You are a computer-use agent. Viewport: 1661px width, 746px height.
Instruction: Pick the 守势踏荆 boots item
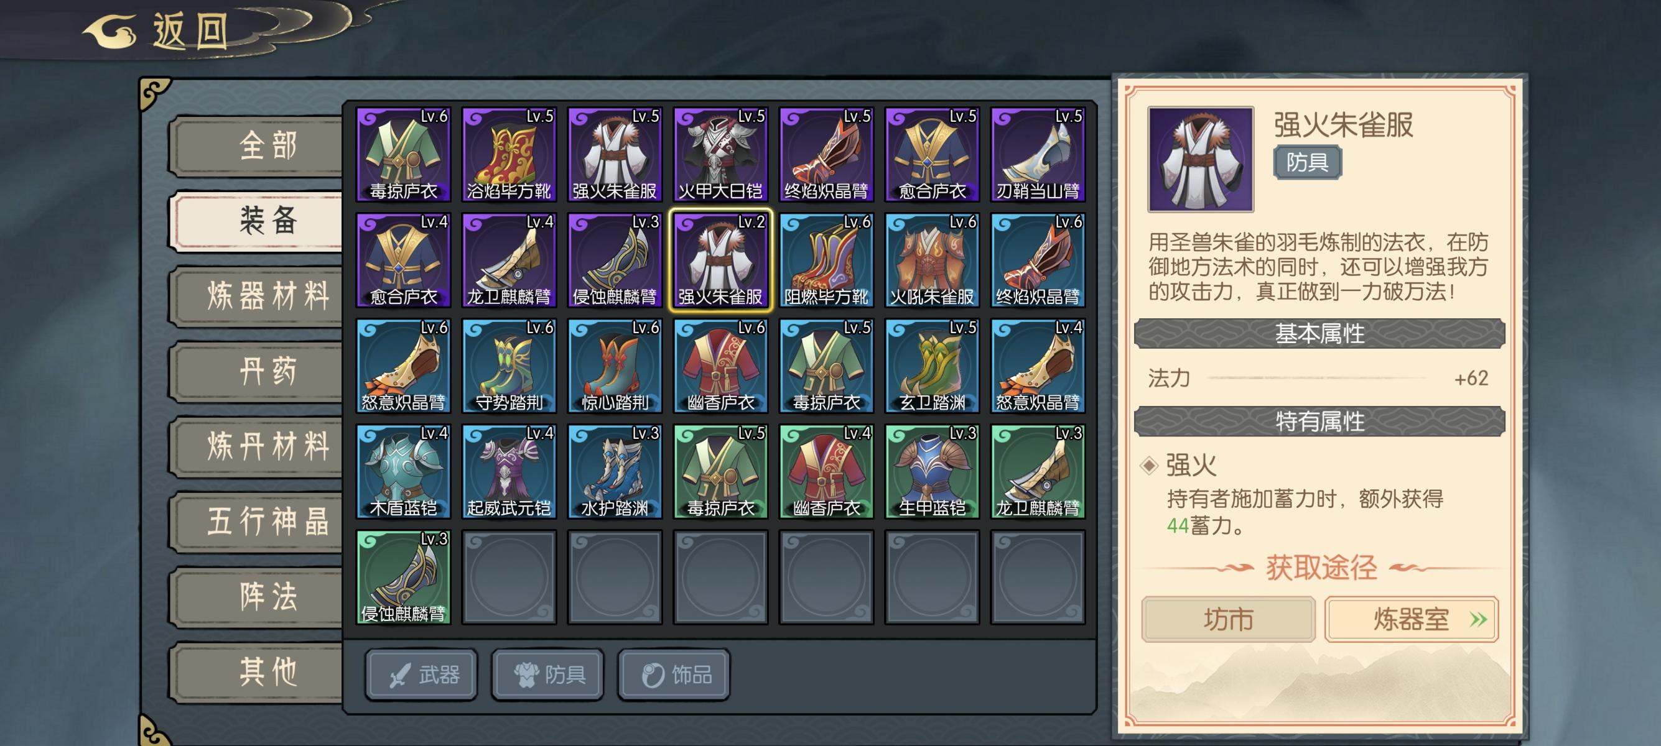509,366
